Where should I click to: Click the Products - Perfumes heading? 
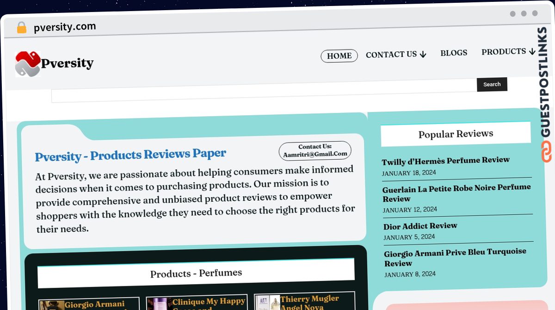(196, 273)
